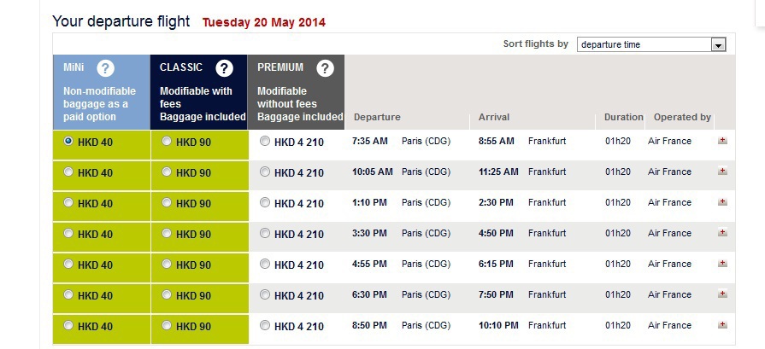Expand details icon for the 8:50 PM flight
This screenshot has width=765, height=349.
click(722, 324)
